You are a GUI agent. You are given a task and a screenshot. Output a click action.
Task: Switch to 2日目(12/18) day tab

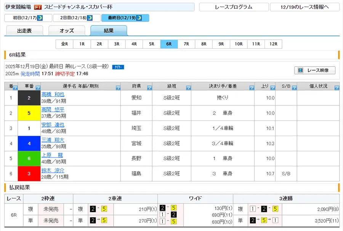[77, 18]
